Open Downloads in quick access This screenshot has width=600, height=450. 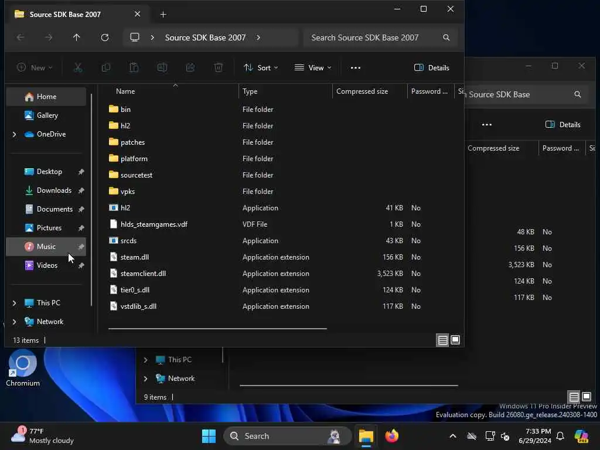(x=46, y=190)
